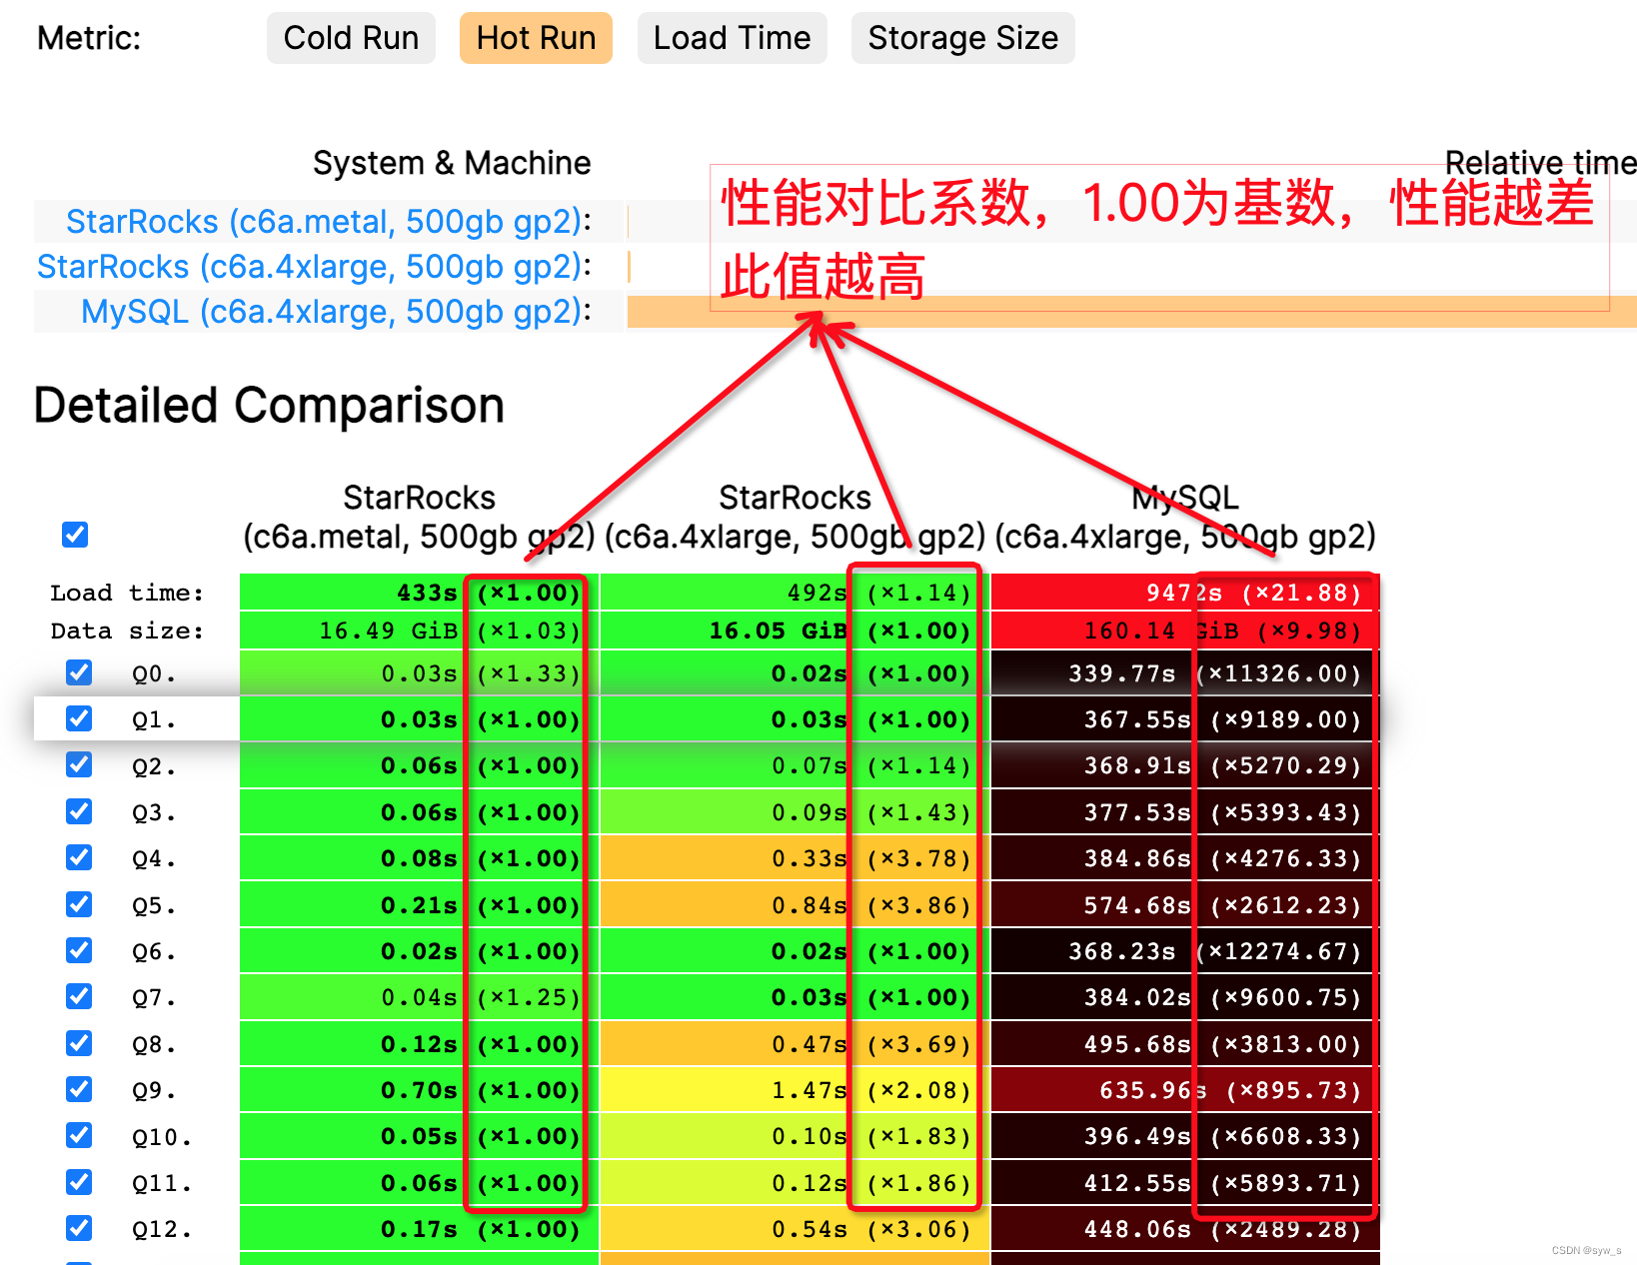Click MySQL Q5 574.68s cell

[x=1185, y=905]
